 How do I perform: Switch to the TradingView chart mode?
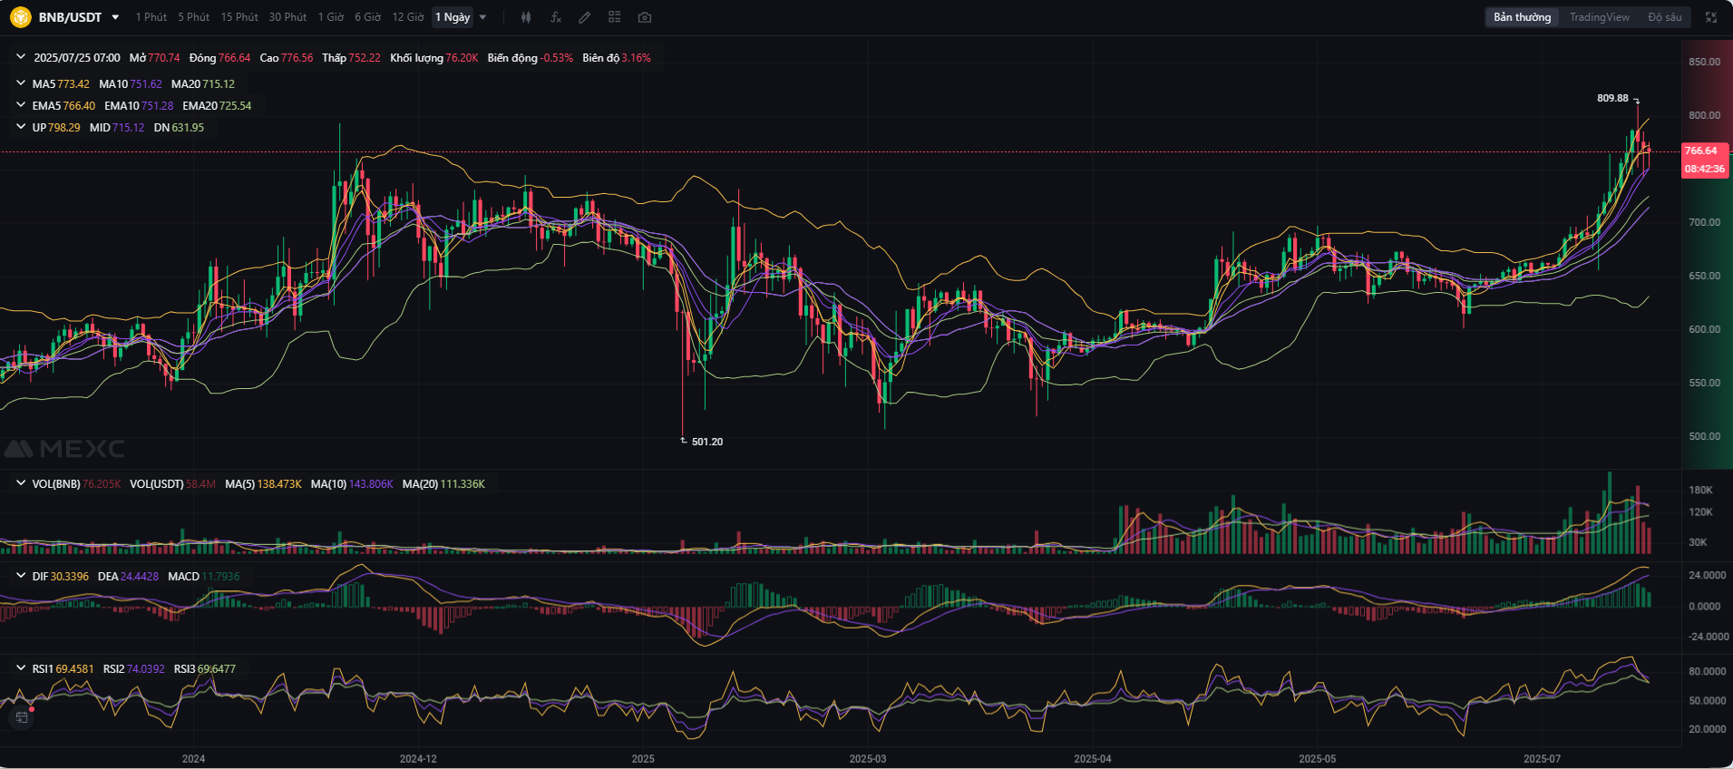1600,17
